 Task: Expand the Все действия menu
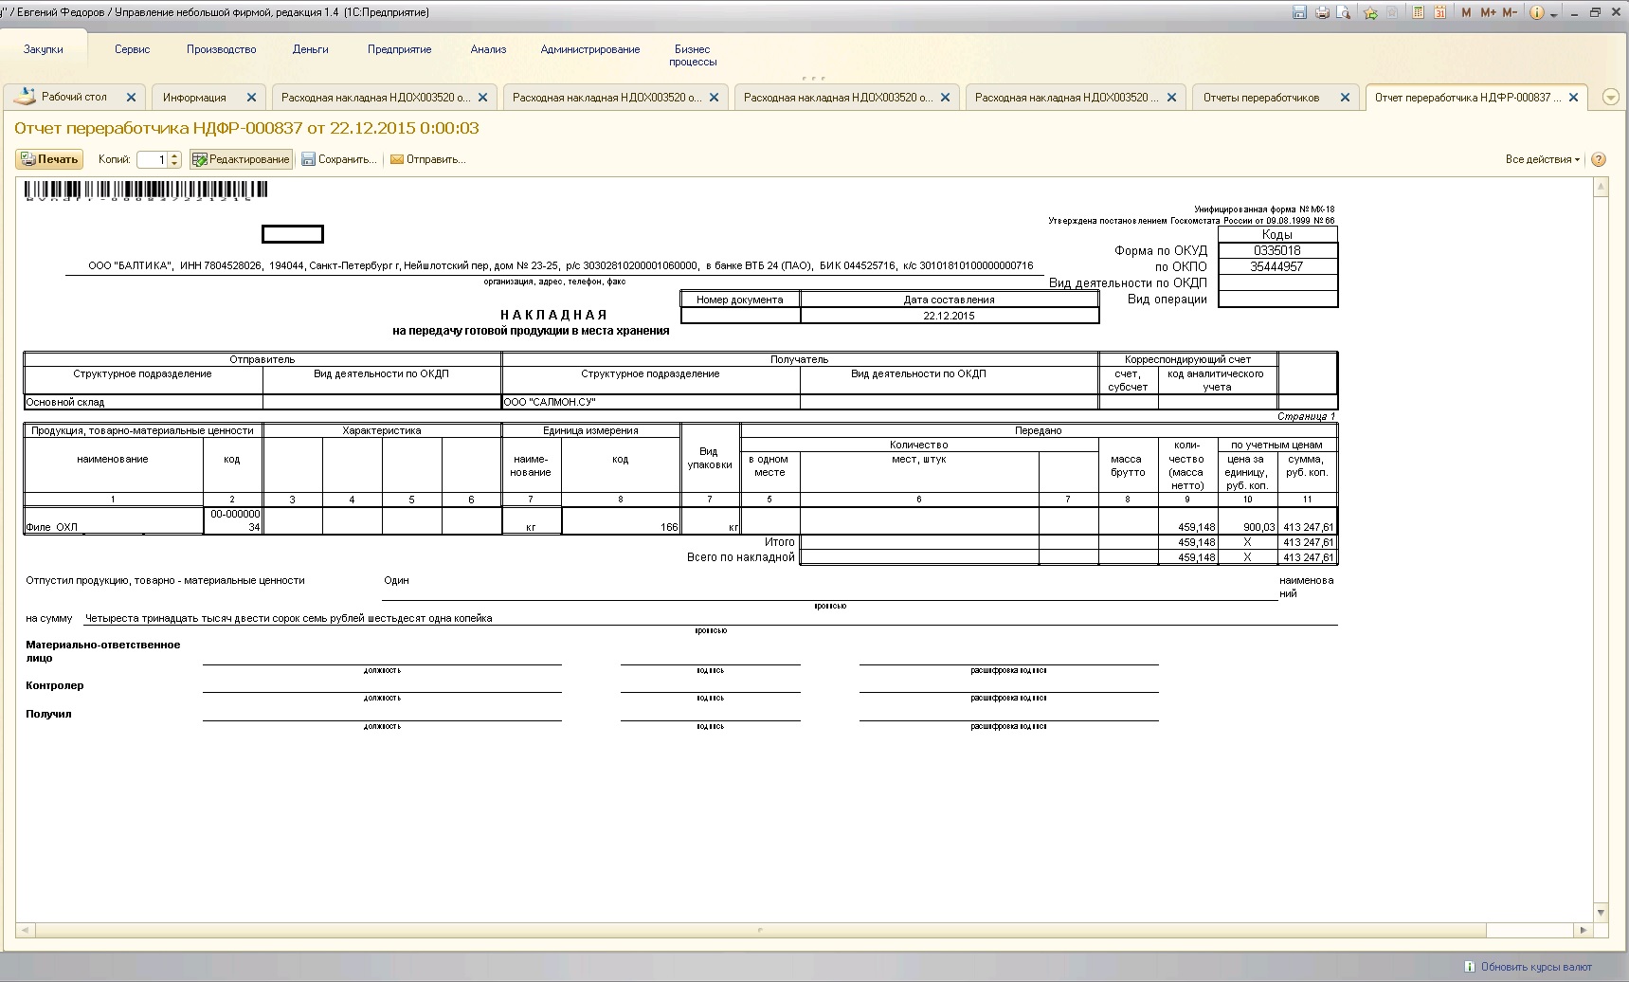[x=1542, y=159]
